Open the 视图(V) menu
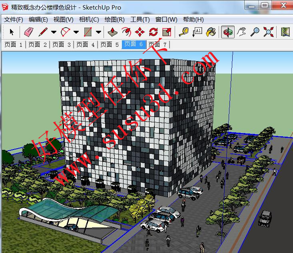The image size is (293, 253). (x=63, y=20)
